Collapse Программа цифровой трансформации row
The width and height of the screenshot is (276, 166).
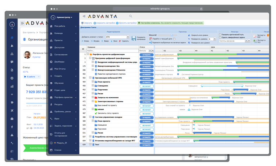(x=90, y=58)
